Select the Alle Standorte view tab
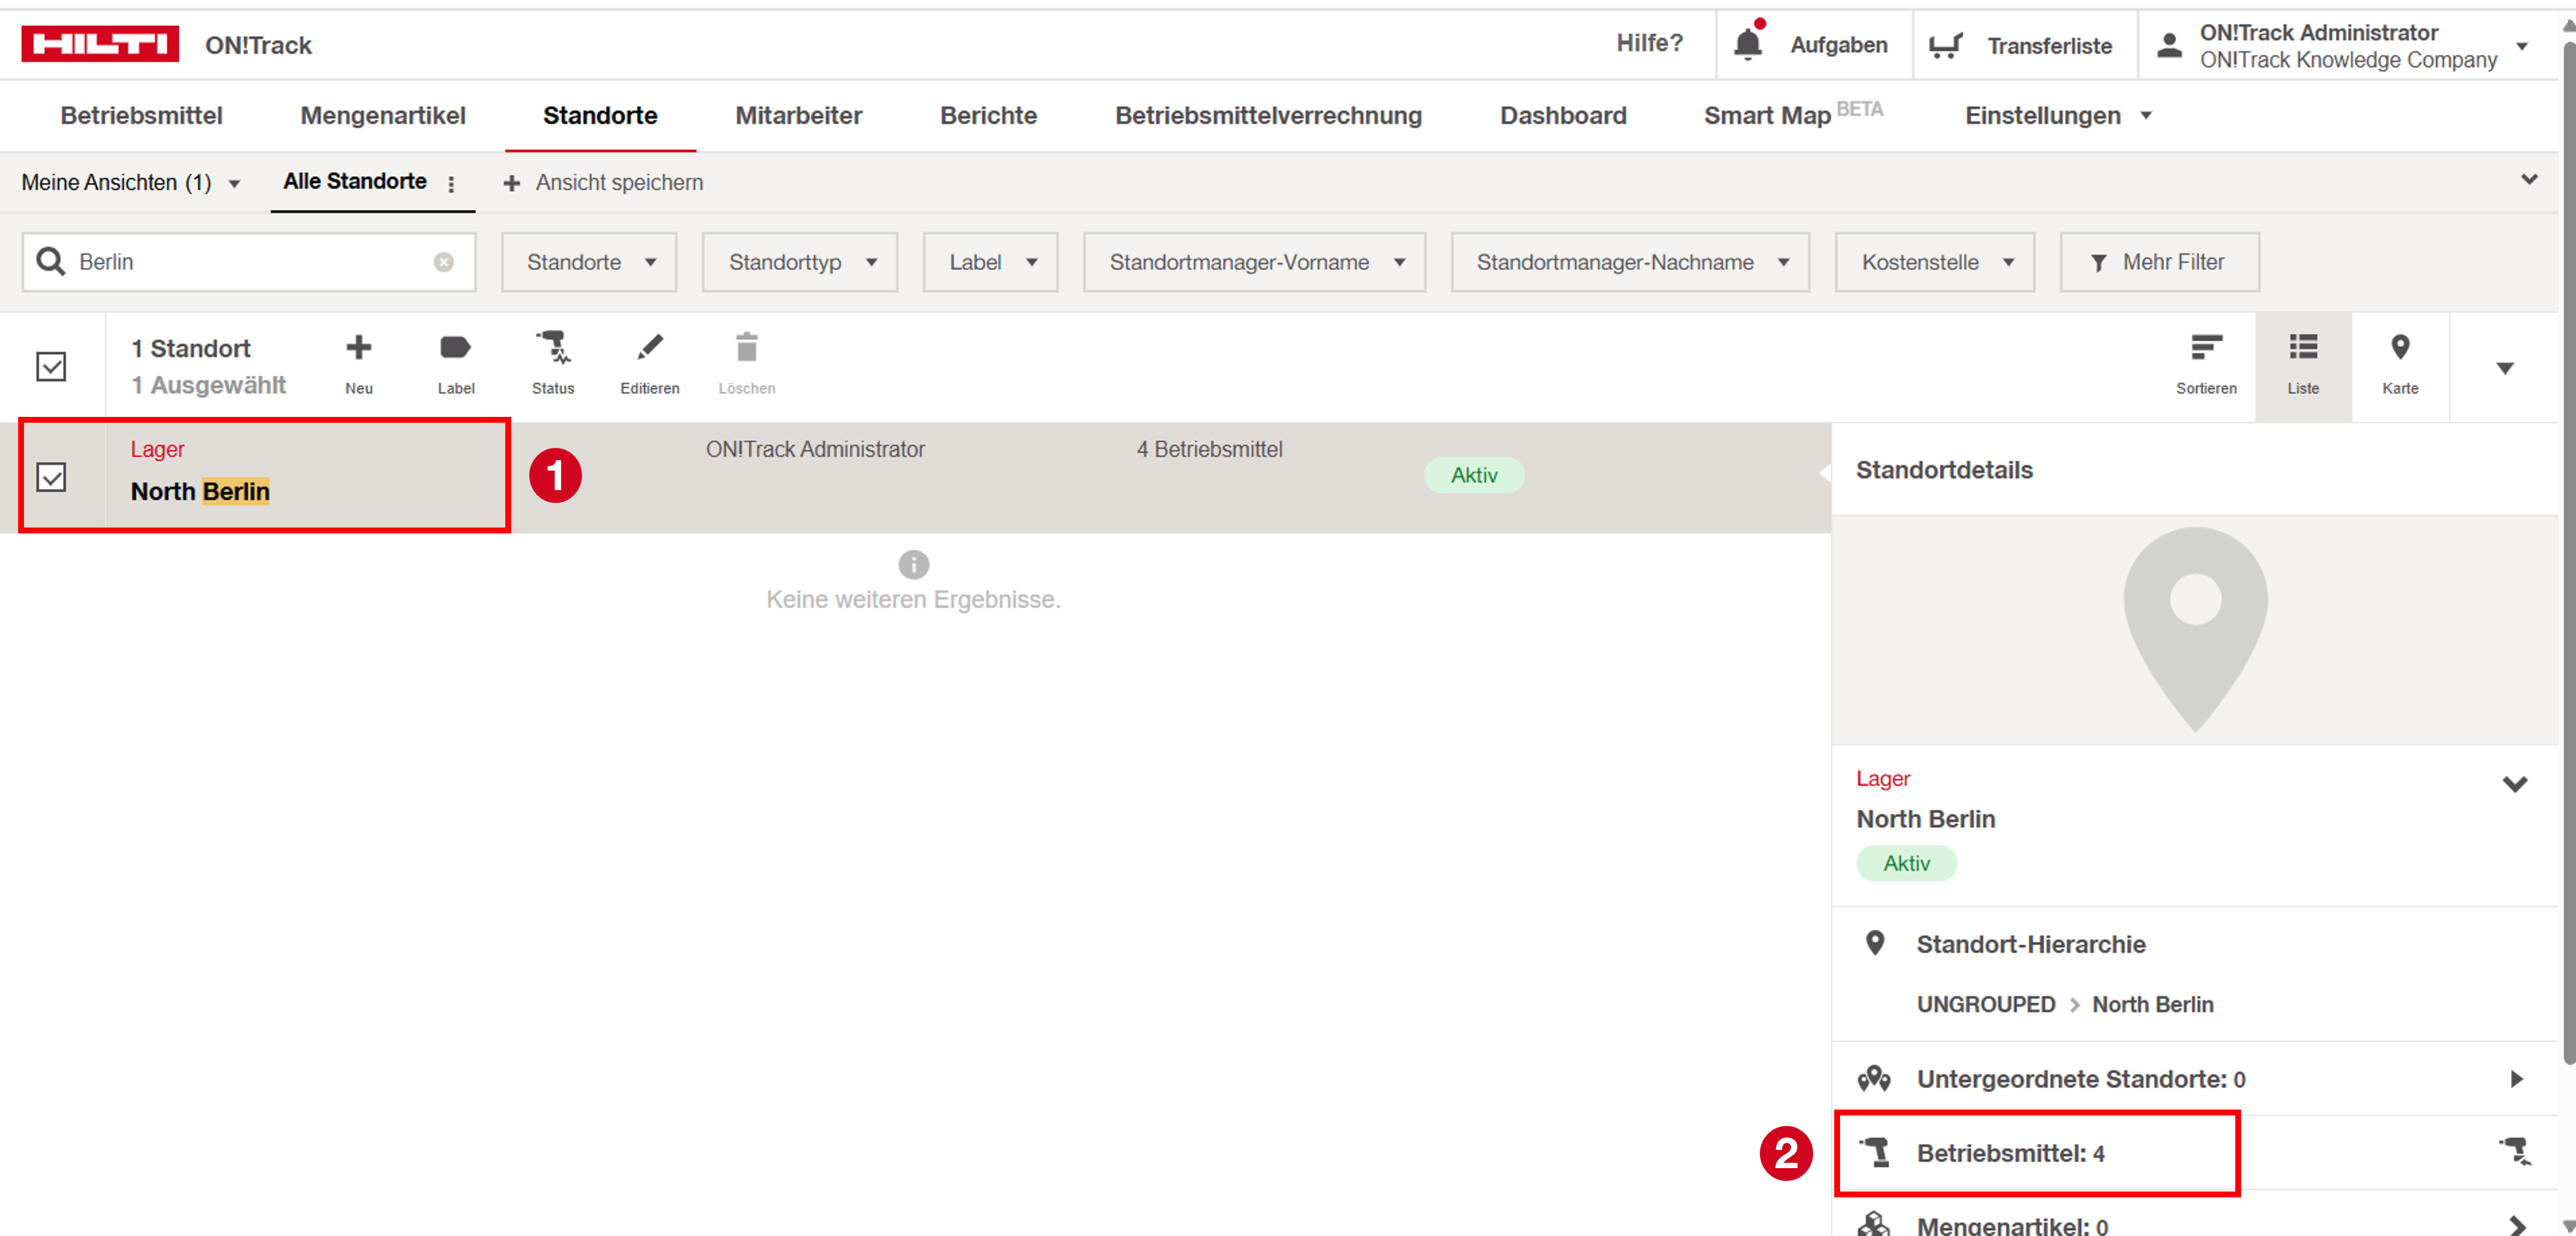The width and height of the screenshot is (2576, 1236). tap(354, 182)
